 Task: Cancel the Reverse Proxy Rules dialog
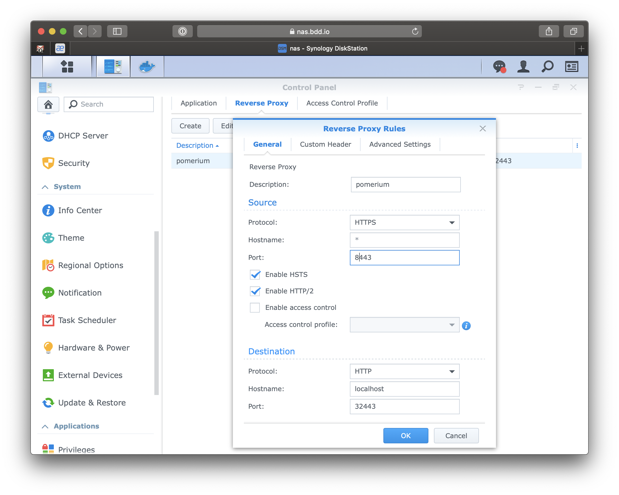(x=456, y=435)
